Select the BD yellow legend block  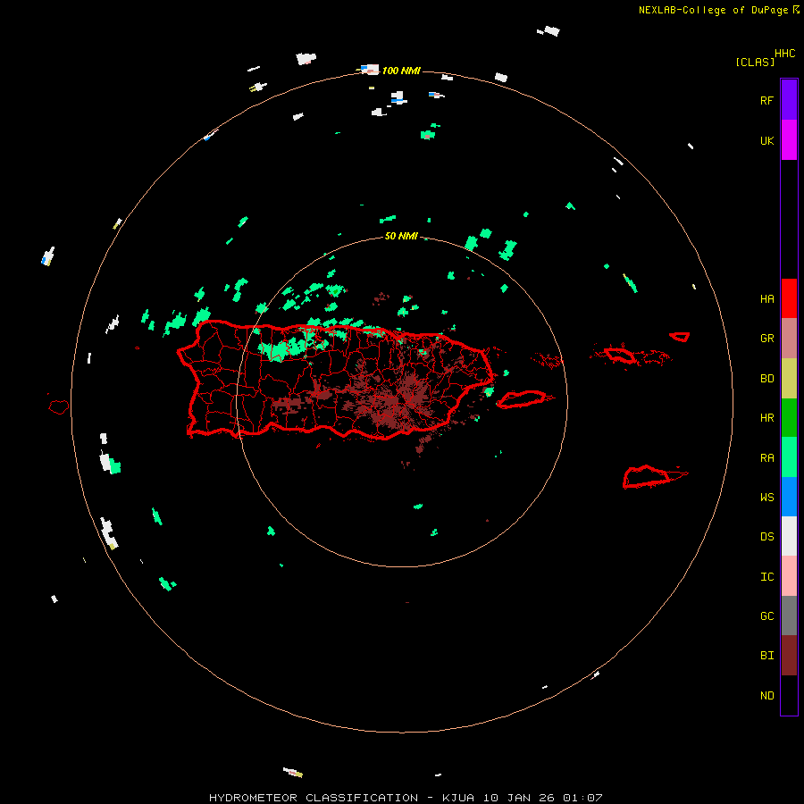click(789, 379)
